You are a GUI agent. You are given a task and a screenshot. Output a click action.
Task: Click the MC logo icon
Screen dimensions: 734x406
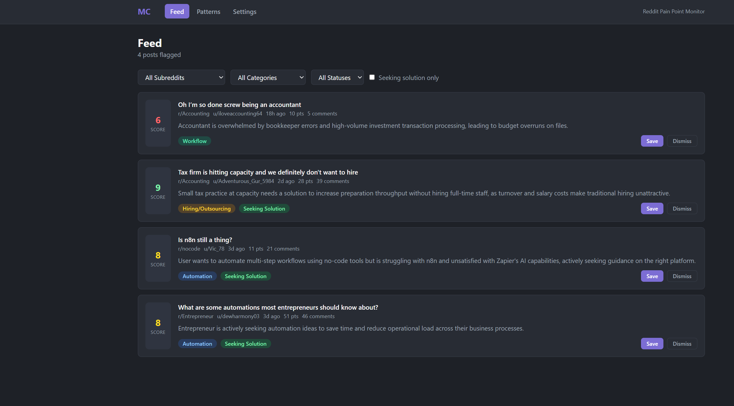144,12
